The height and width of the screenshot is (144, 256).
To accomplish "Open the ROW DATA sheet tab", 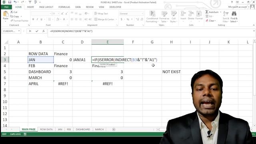I will [46, 129].
